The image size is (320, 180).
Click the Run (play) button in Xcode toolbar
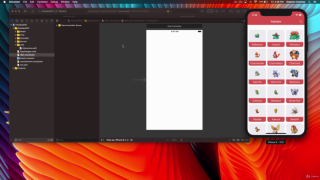point(25,11)
